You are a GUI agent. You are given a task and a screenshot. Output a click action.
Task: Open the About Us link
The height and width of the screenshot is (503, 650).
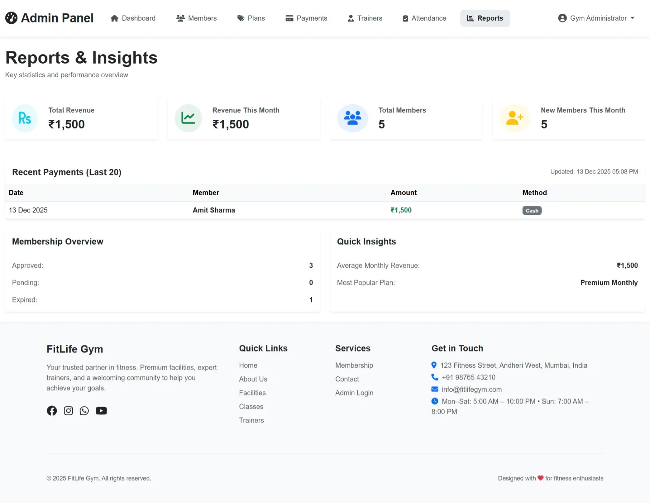click(253, 379)
